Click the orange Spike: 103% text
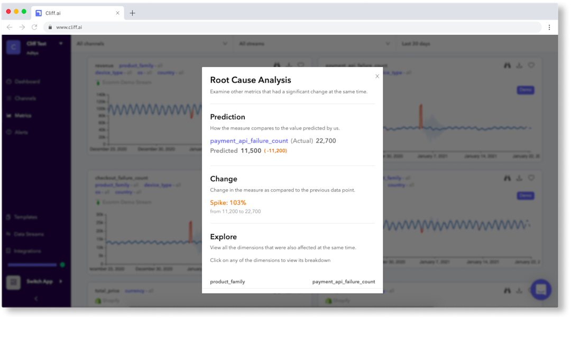Viewport: 571px width, 358px height. (x=228, y=203)
